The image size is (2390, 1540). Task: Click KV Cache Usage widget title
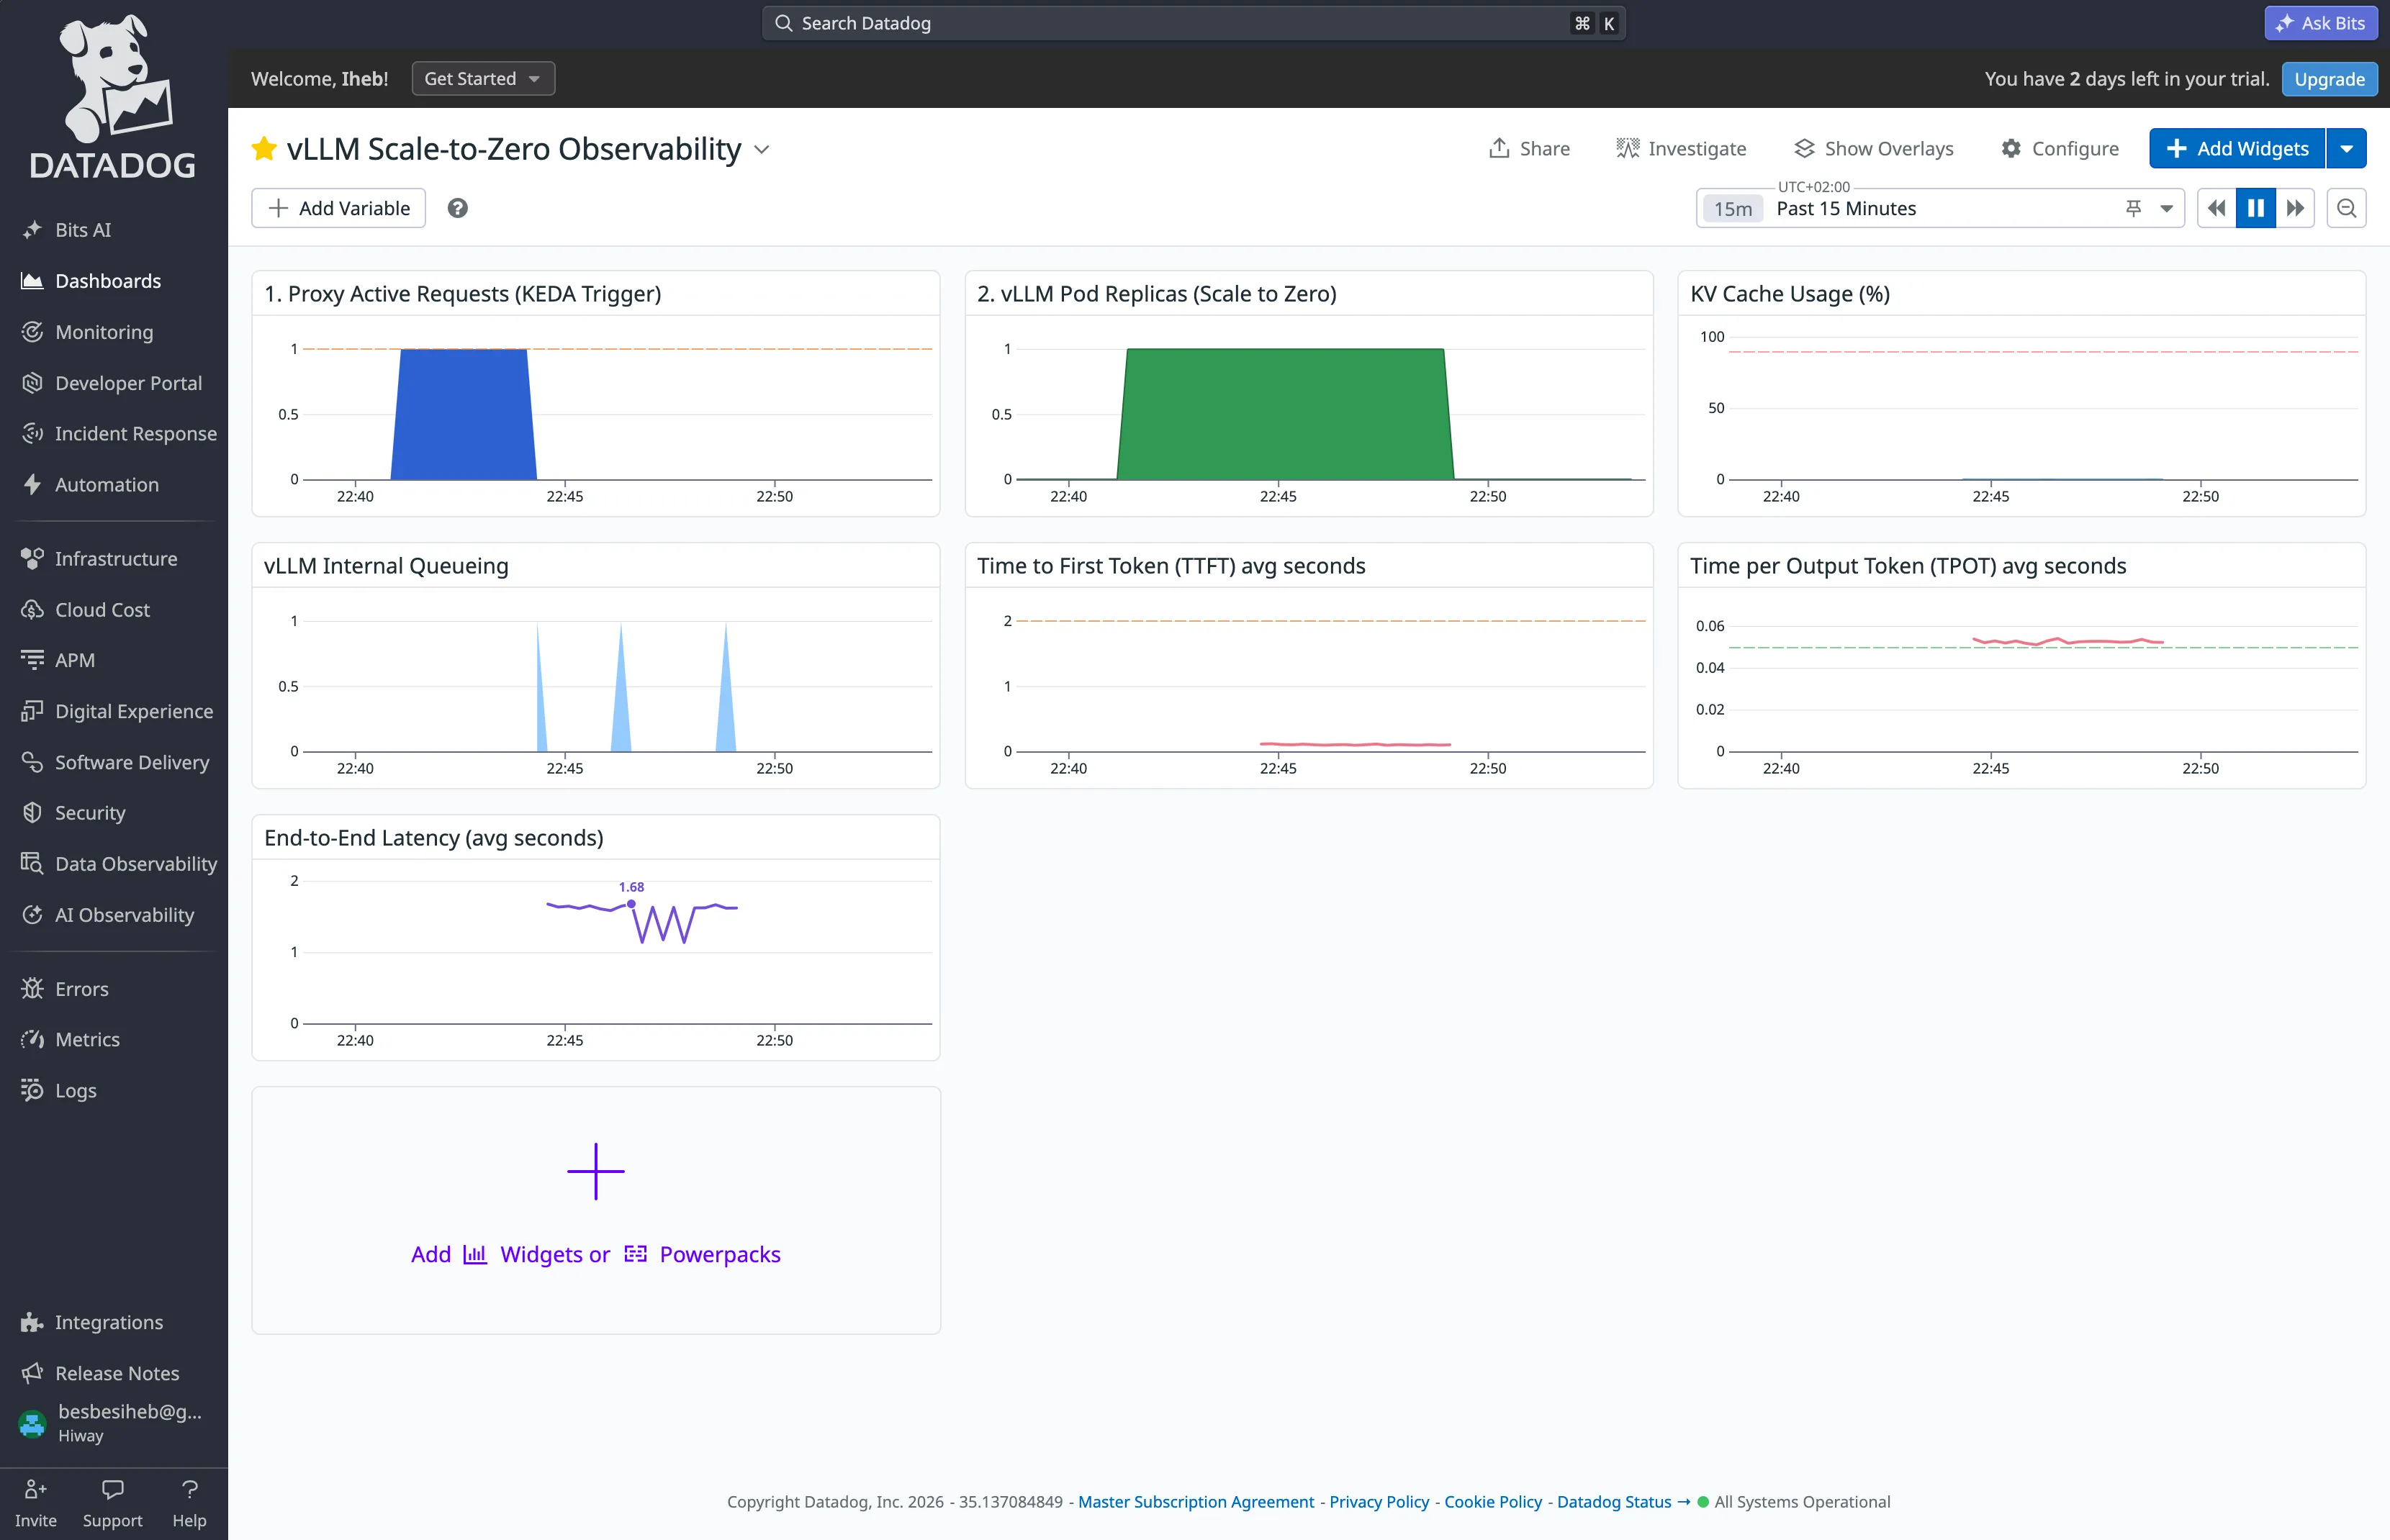[1790, 294]
